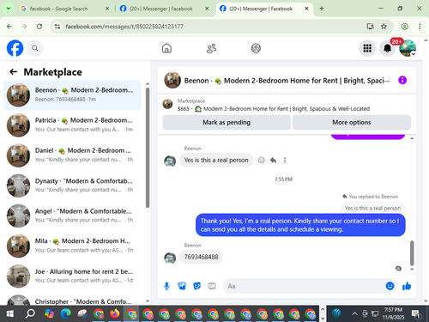Open Mila conversation in list
Screen dimensions: 429x322
[x=72, y=246]
